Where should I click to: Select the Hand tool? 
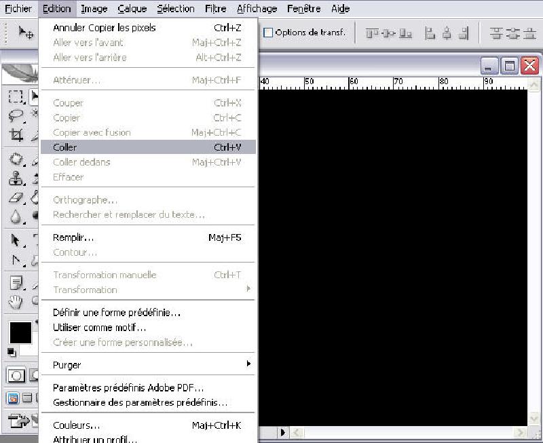click(x=16, y=302)
